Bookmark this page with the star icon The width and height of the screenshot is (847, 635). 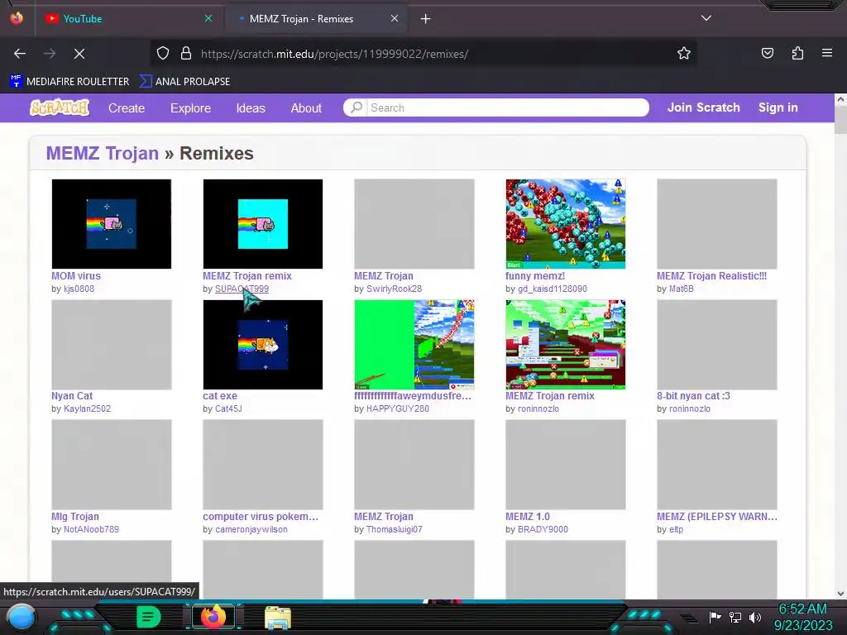coord(684,53)
